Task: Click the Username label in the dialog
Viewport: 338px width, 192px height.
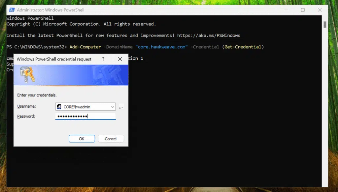Action: 26,107
